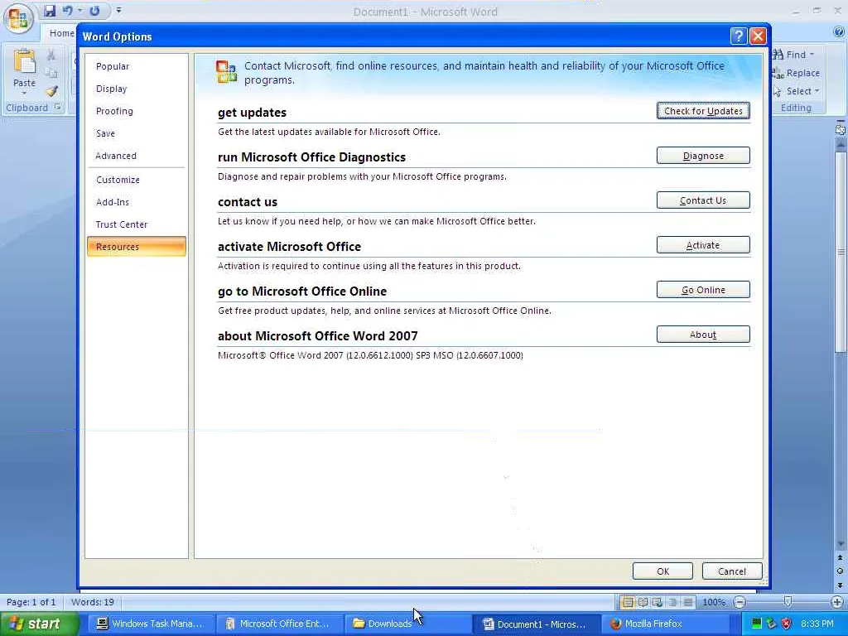
Task: Select the Customize category
Action: click(137, 180)
